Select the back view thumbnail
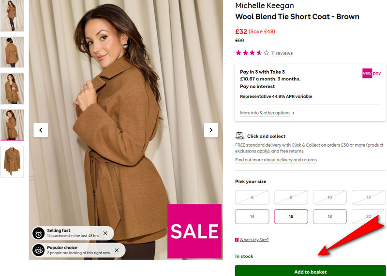This screenshot has width=387, height=276. click(x=12, y=52)
